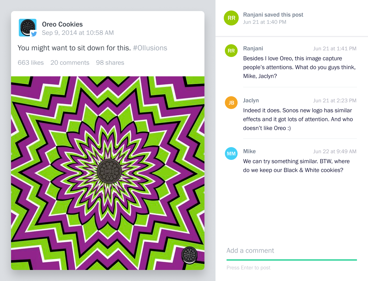The width and height of the screenshot is (368, 281).
Task: Click Ranjani's RR avatar beside her comment
Action: tap(231, 51)
